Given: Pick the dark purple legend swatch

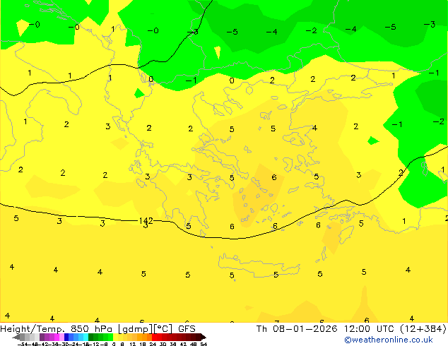Looking at the screenshot, I should pyautogui.click(x=42, y=337).
